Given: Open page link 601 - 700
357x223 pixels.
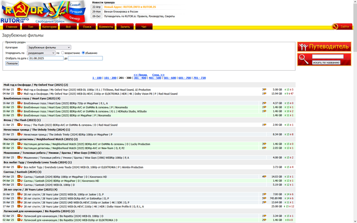Looking at the screenshot, I should 185,78.
